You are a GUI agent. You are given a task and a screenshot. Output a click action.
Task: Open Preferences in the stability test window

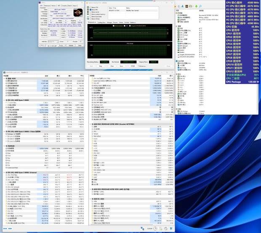click(142, 66)
